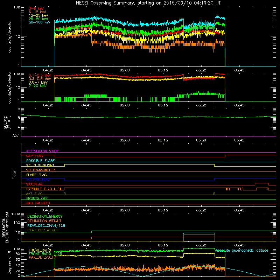Click the 0.8-7 MeV legend label
This screenshot has height=280, width=280.
[x=38, y=82]
